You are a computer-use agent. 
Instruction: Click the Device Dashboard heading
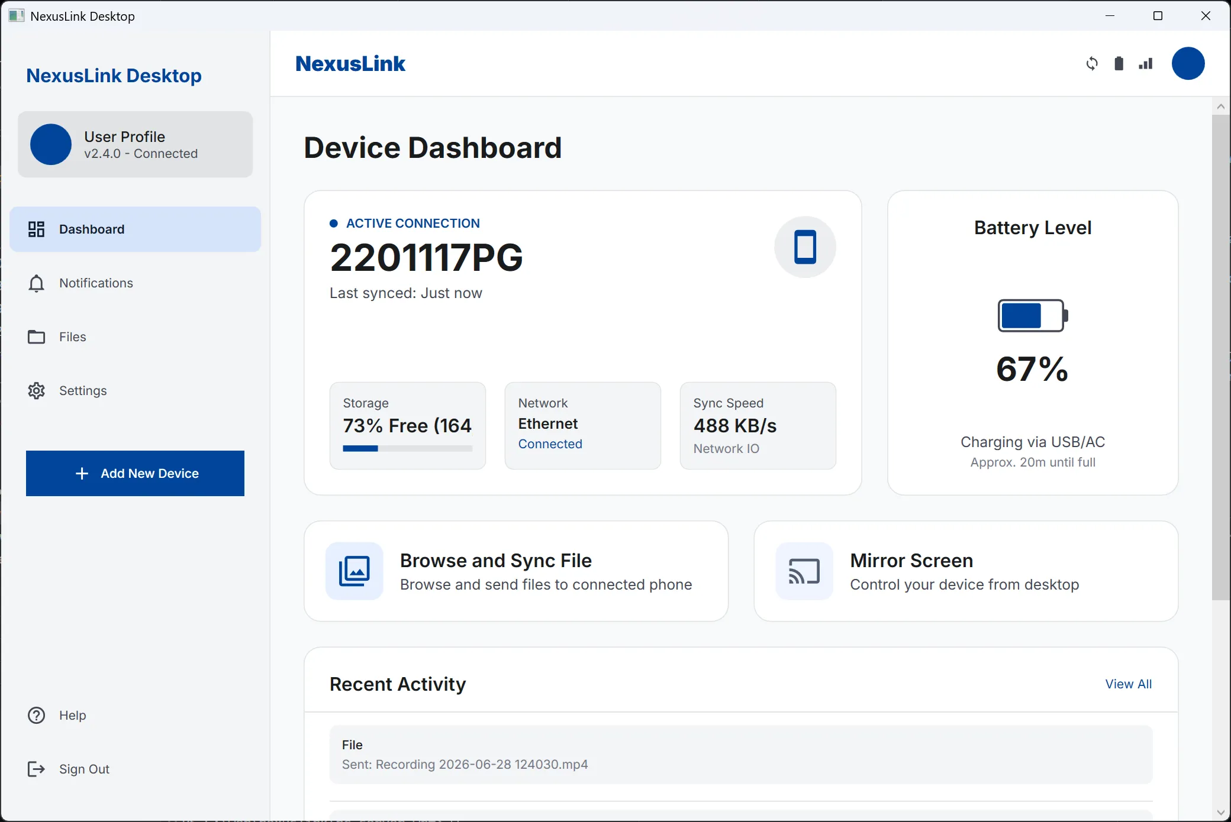pyautogui.click(x=433, y=148)
